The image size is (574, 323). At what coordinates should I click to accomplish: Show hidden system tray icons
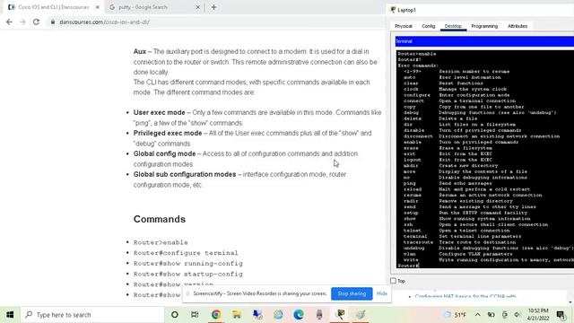(x=478, y=315)
